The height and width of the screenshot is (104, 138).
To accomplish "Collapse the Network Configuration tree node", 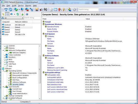I will click(x=3, y=50).
